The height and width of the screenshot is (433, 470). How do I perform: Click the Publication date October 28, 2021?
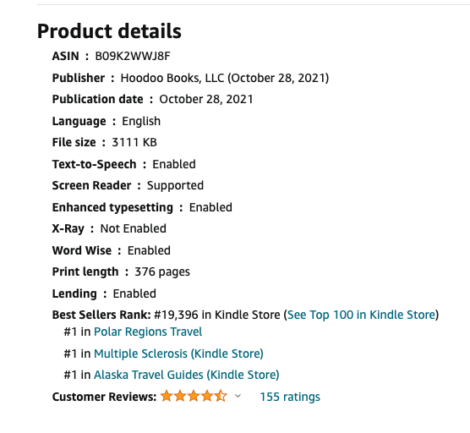(206, 99)
